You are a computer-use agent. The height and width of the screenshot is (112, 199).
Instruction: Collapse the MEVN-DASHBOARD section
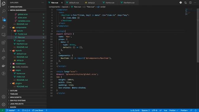(x=27, y=10)
